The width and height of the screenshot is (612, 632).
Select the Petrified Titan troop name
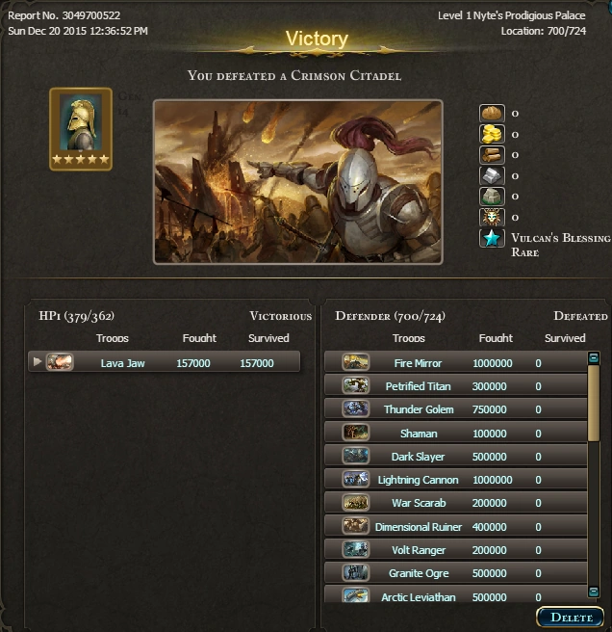click(418, 386)
